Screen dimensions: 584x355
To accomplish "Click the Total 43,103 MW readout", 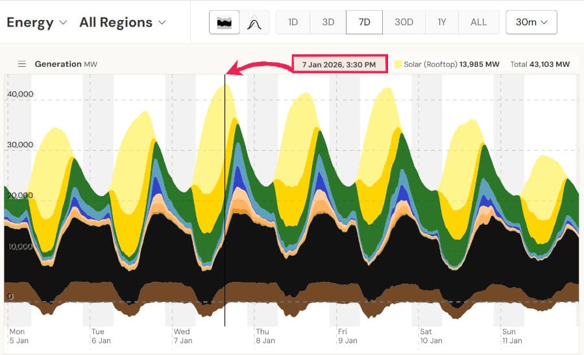I will 540,64.
